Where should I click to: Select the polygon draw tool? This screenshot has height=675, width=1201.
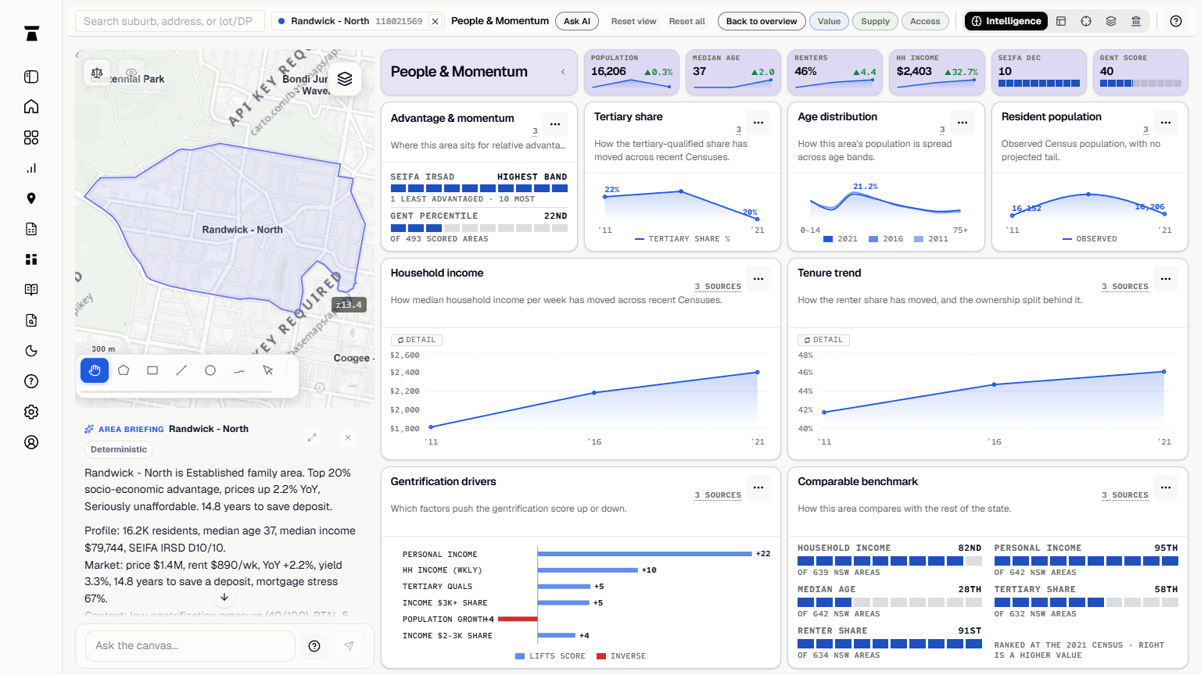click(x=124, y=370)
